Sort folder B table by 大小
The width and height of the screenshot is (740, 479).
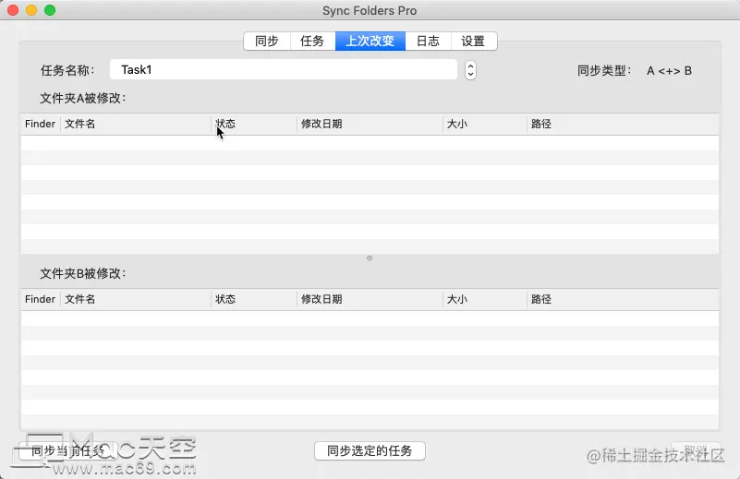click(485, 299)
